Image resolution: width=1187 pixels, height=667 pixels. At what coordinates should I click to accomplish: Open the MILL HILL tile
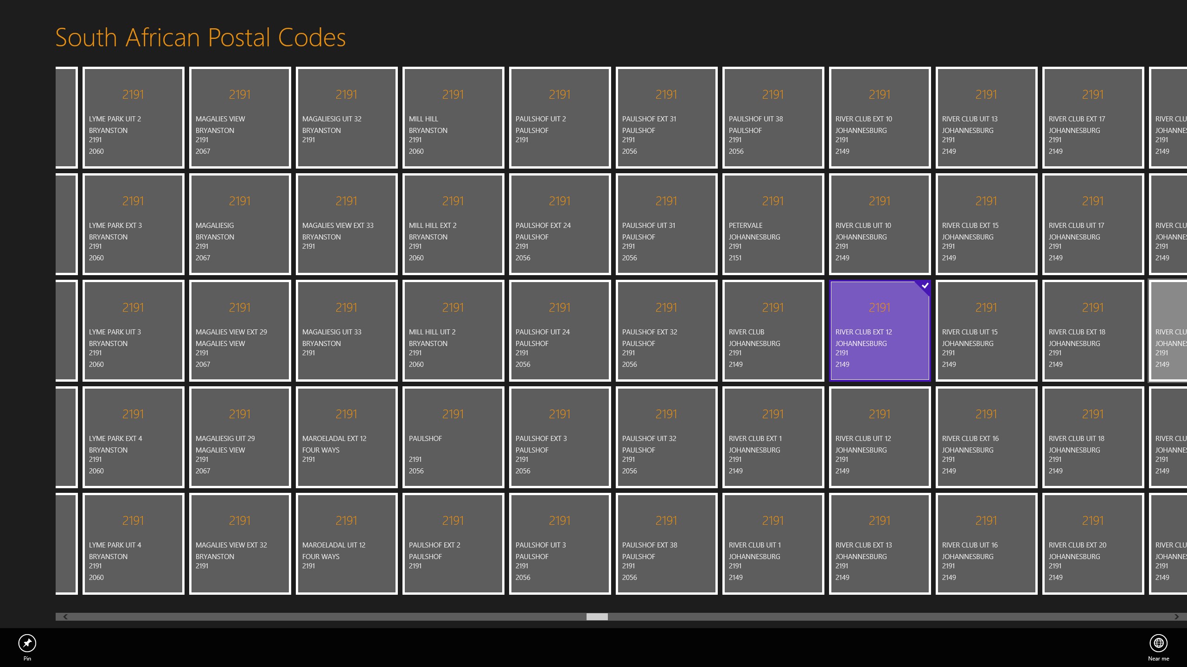tap(453, 118)
